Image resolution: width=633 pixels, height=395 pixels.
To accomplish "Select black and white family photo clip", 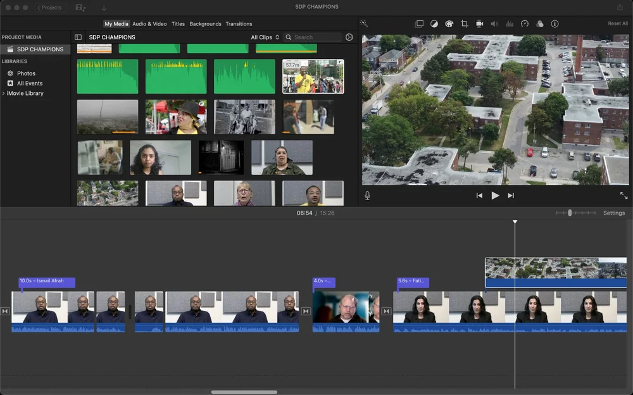I will 244,116.
